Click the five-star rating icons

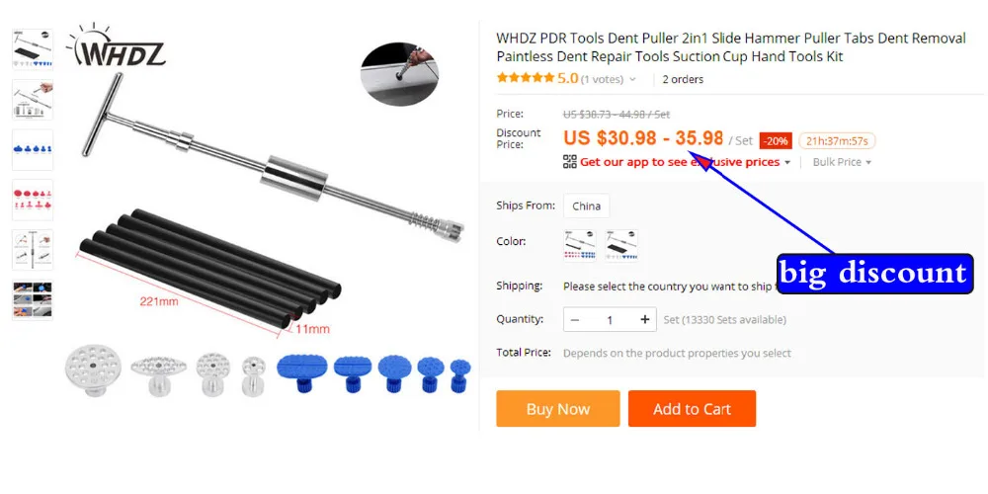pyautogui.click(x=525, y=78)
